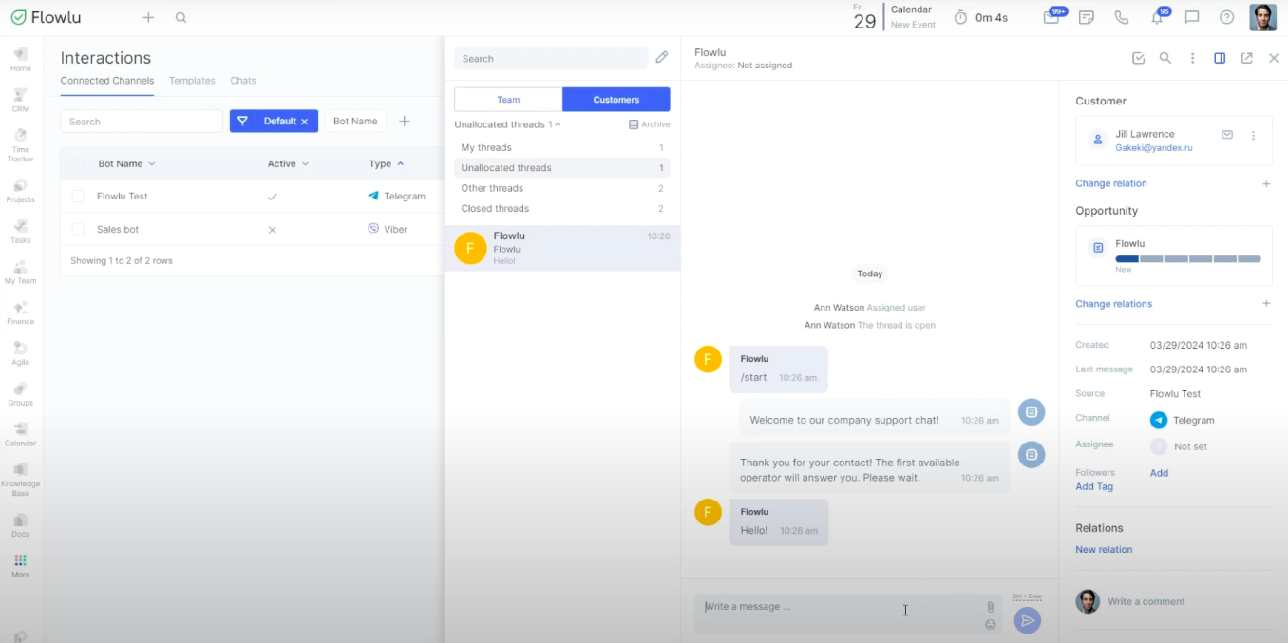This screenshot has height=643, width=1288.
Task: Open global search magnifier in header
Action: [x=180, y=17]
